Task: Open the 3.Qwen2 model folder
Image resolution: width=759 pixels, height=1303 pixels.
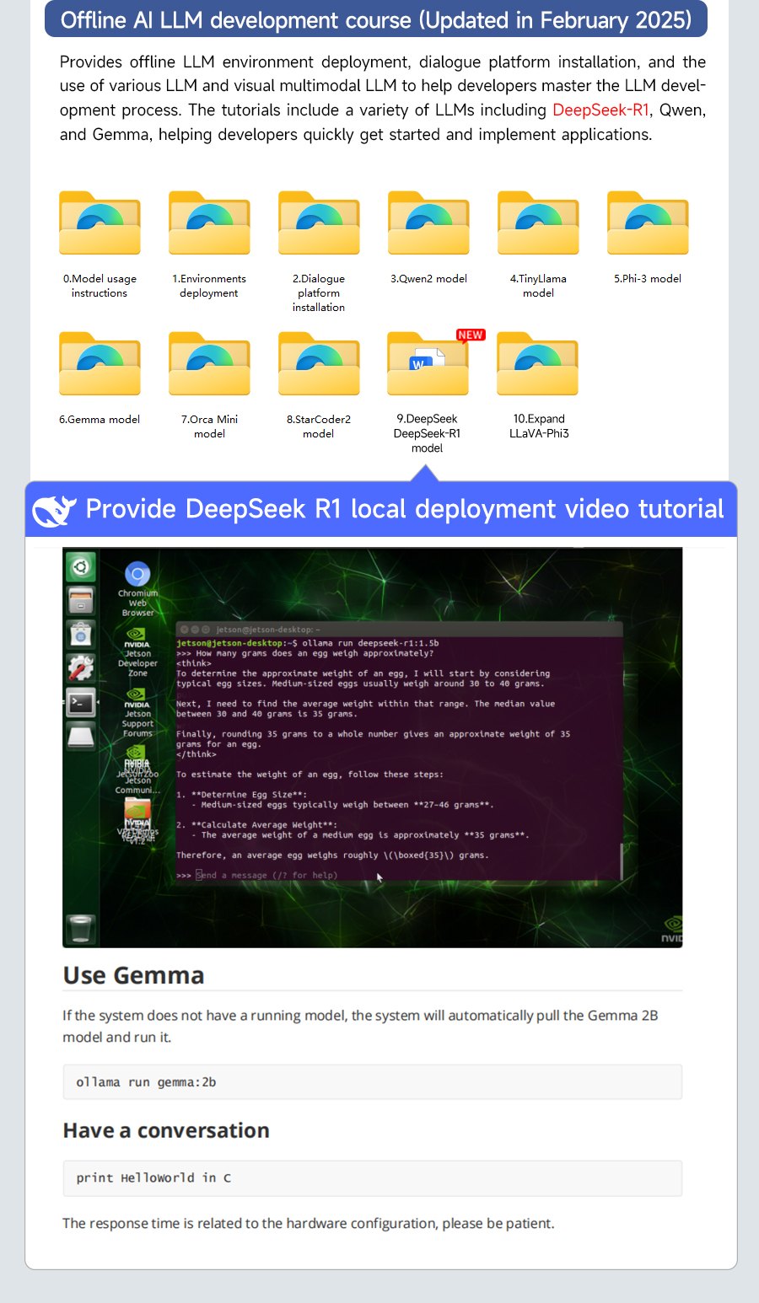Action: click(428, 223)
